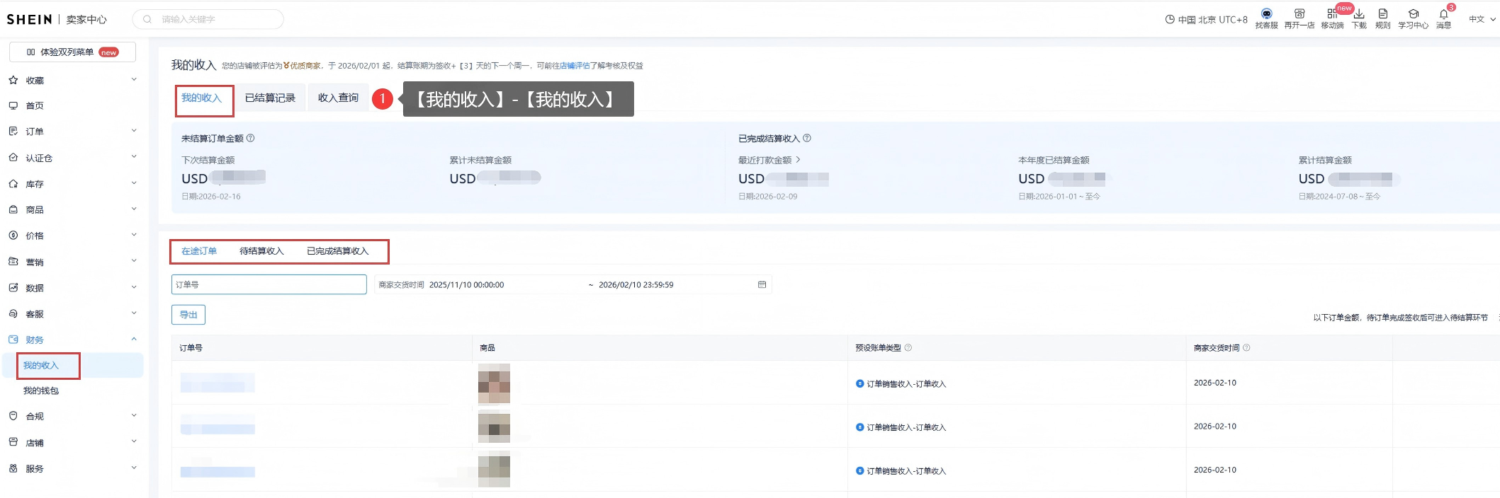Screen dimensions: 1500x498
Task: Click the search magnifier icon in header
Action: pos(147,19)
